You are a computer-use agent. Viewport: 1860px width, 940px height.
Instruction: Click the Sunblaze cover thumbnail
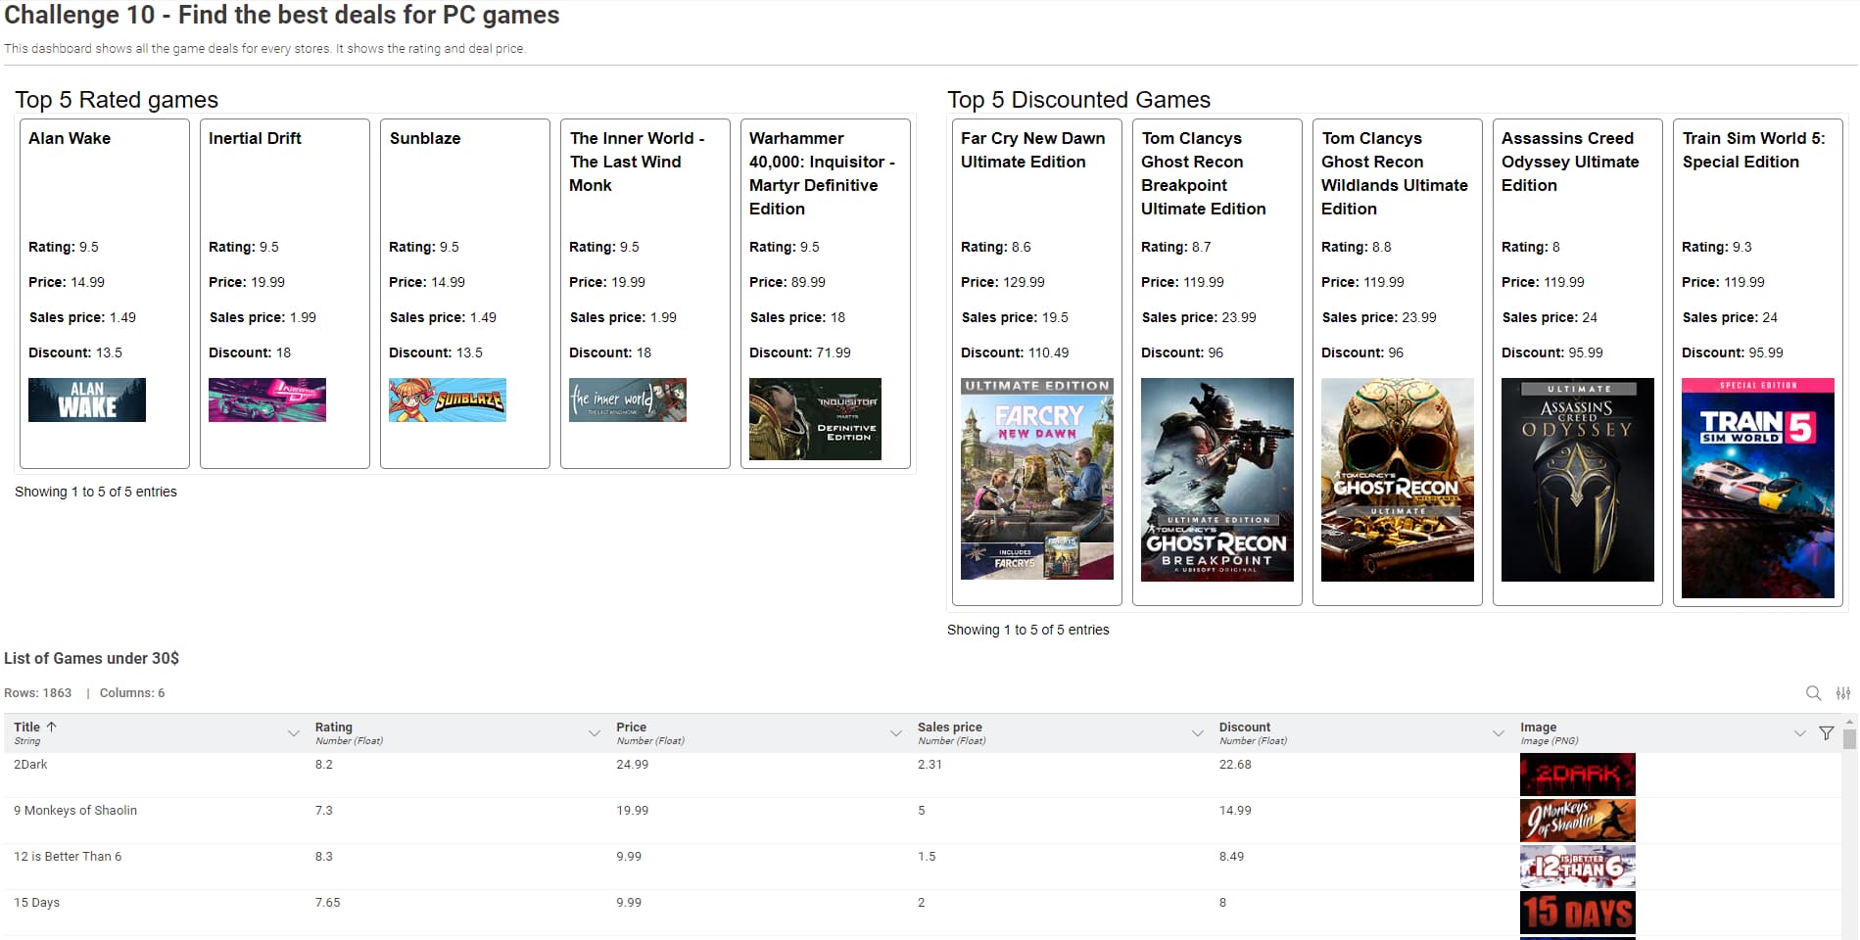click(448, 399)
